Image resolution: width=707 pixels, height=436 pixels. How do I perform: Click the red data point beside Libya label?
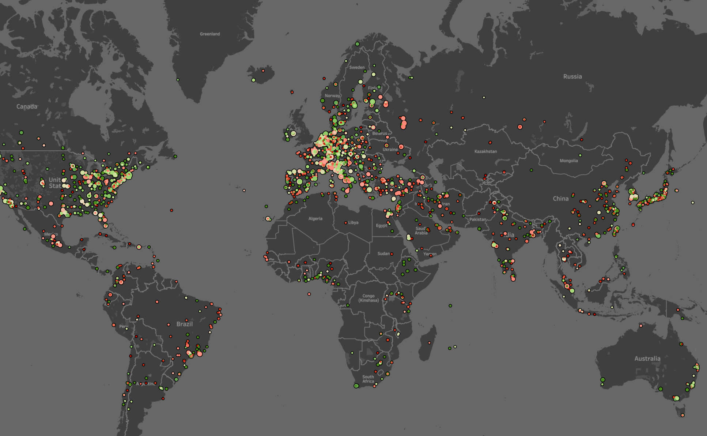pyautogui.click(x=346, y=222)
